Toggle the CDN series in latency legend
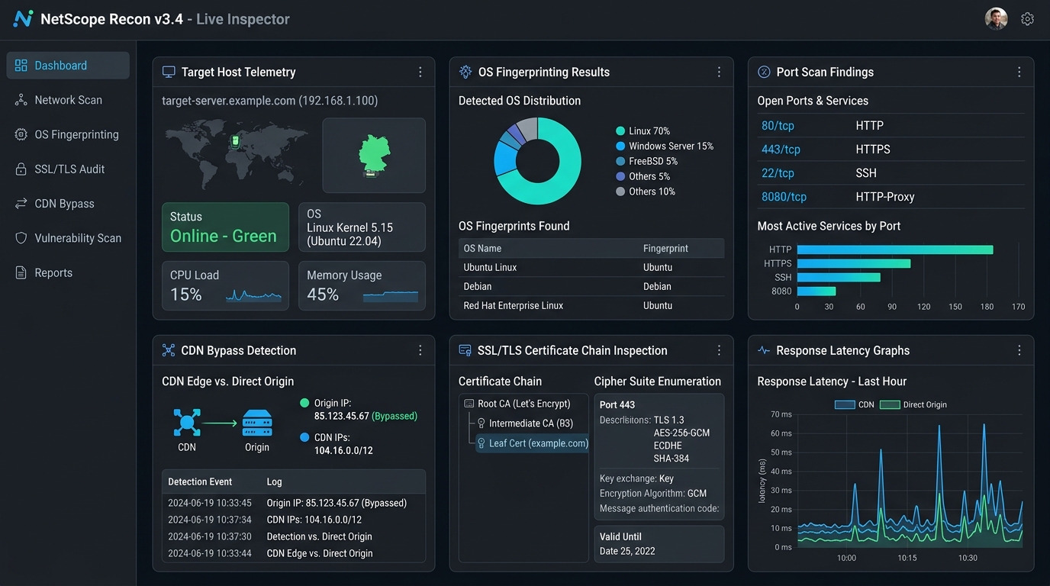The width and height of the screenshot is (1050, 586). pyautogui.click(x=855, y=404)
